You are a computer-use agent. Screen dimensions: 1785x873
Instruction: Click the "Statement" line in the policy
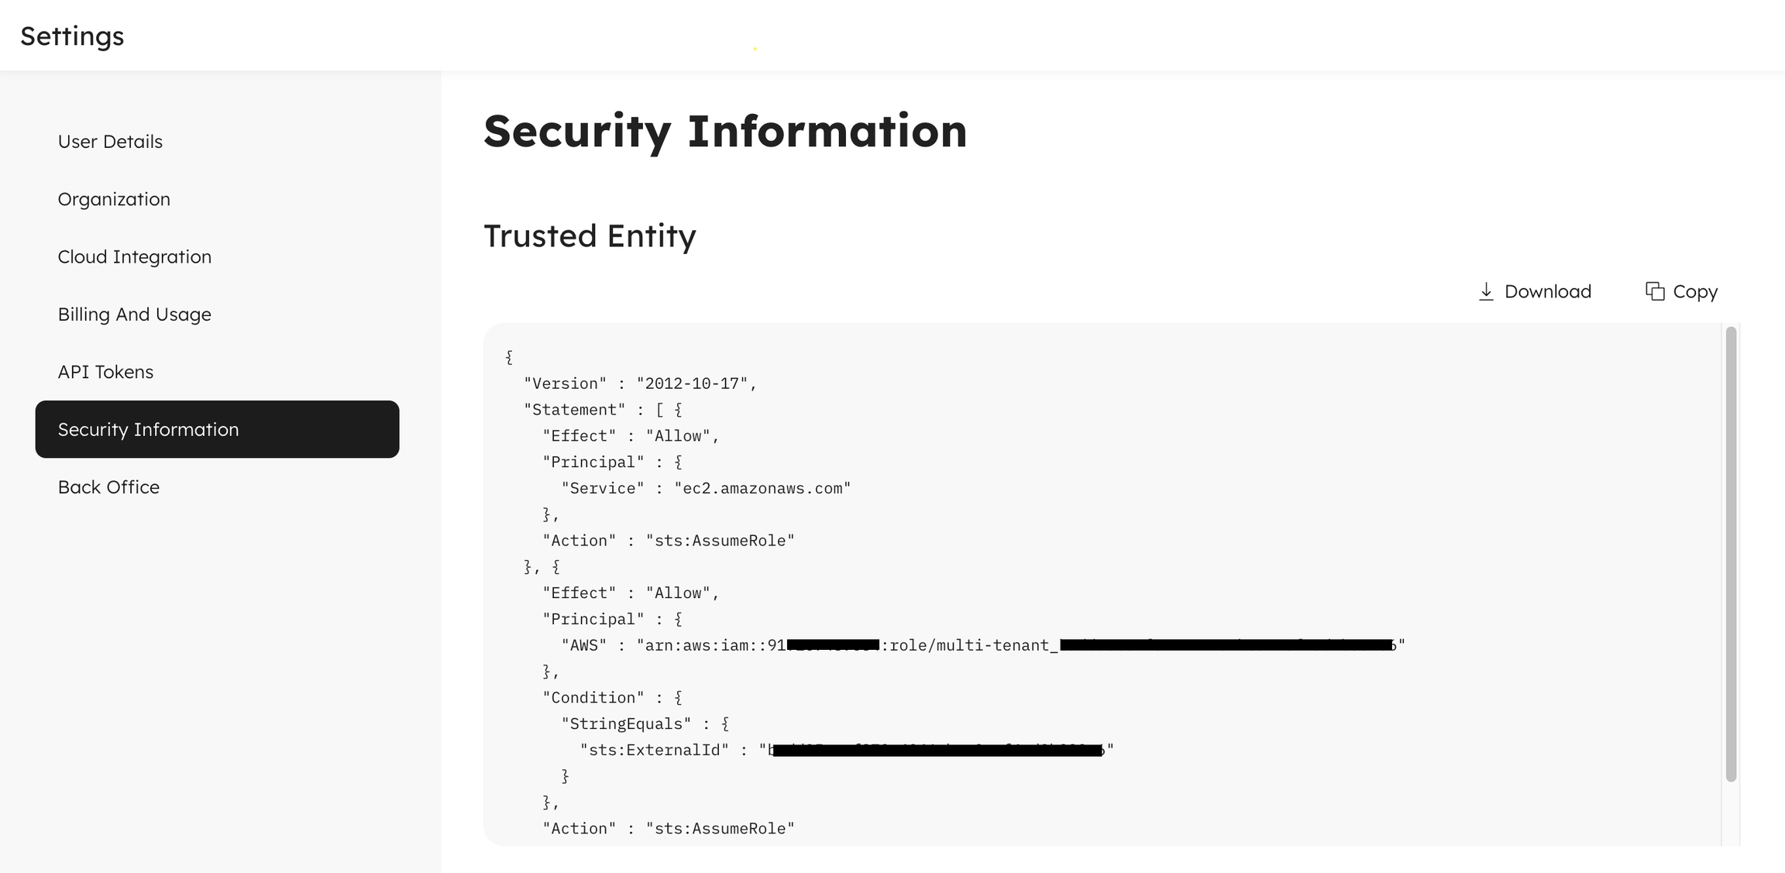(x=603, y=410)
